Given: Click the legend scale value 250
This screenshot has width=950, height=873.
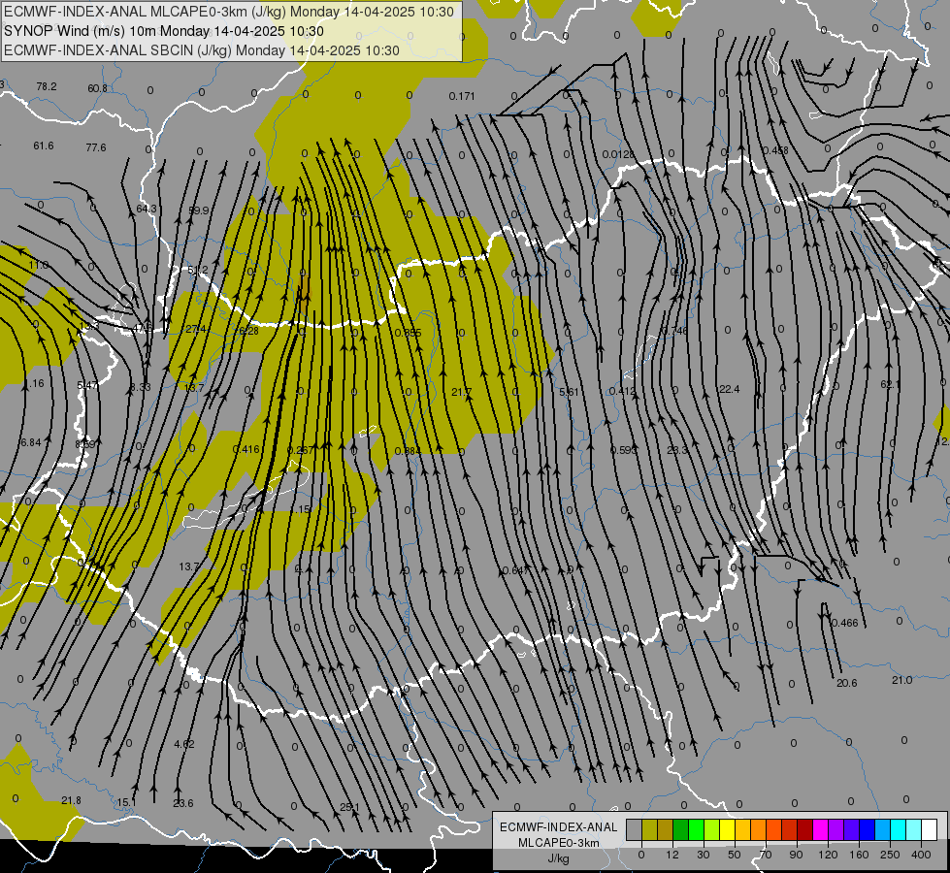Looking at the screenshot, I should tap(890, 855).
